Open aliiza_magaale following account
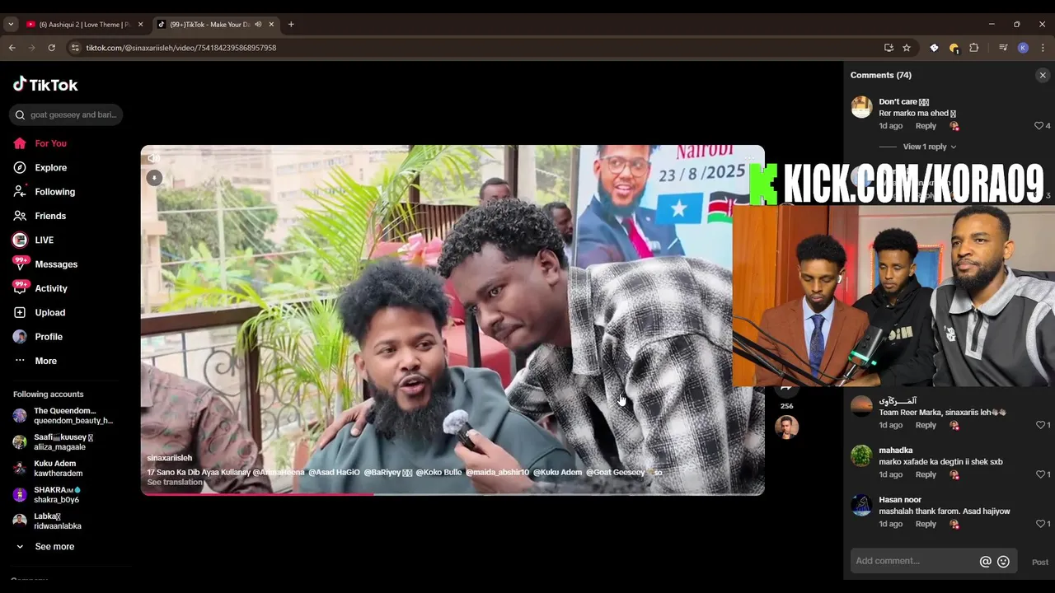 click(52, 442)
